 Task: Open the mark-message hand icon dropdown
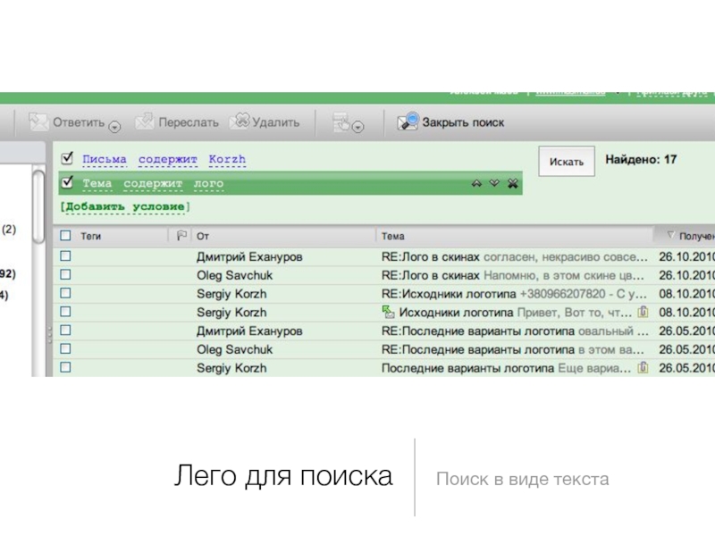[x=358, y=128]
